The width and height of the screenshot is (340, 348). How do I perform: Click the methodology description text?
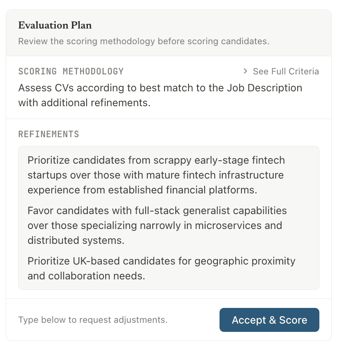(x=160, y=95)
